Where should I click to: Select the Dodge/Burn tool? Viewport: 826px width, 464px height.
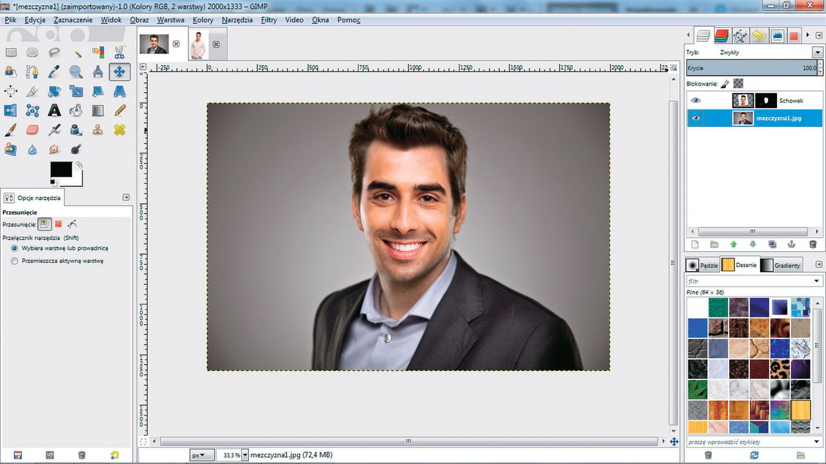point(76,149)
